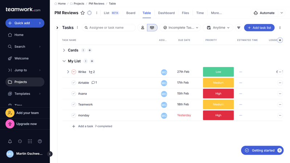
Task: Open Wrike subtasks count icon
Action: click(x=92, y=72)
